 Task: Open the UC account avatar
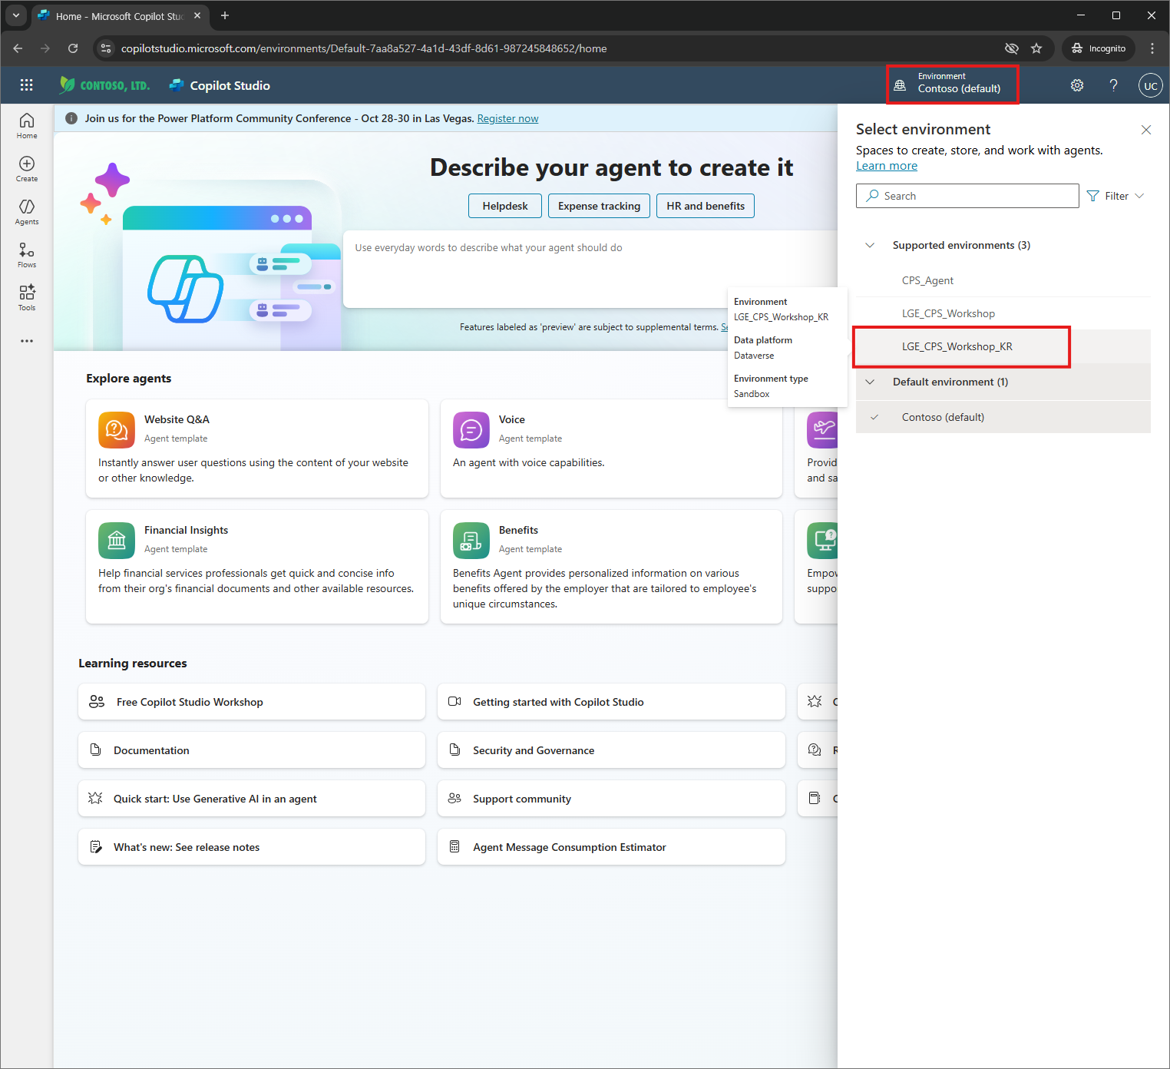coord(1150,85)
